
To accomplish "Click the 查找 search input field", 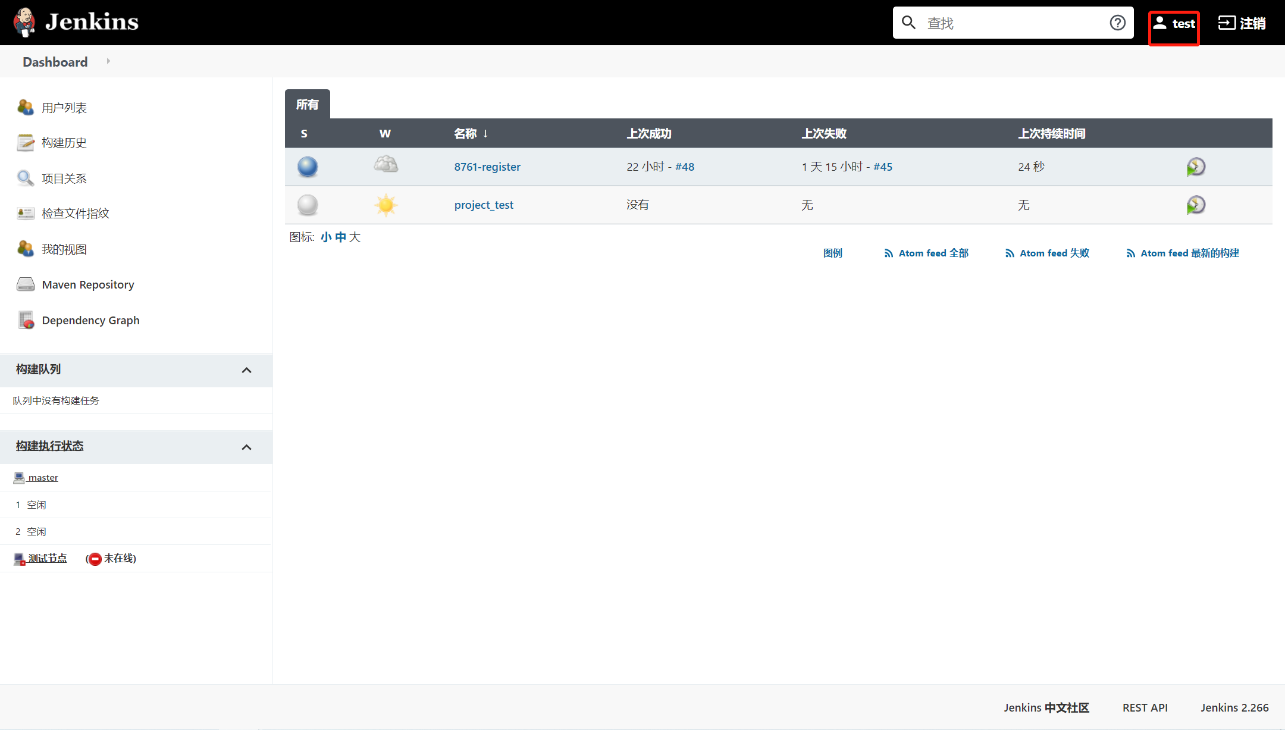I will (1011, 23).
